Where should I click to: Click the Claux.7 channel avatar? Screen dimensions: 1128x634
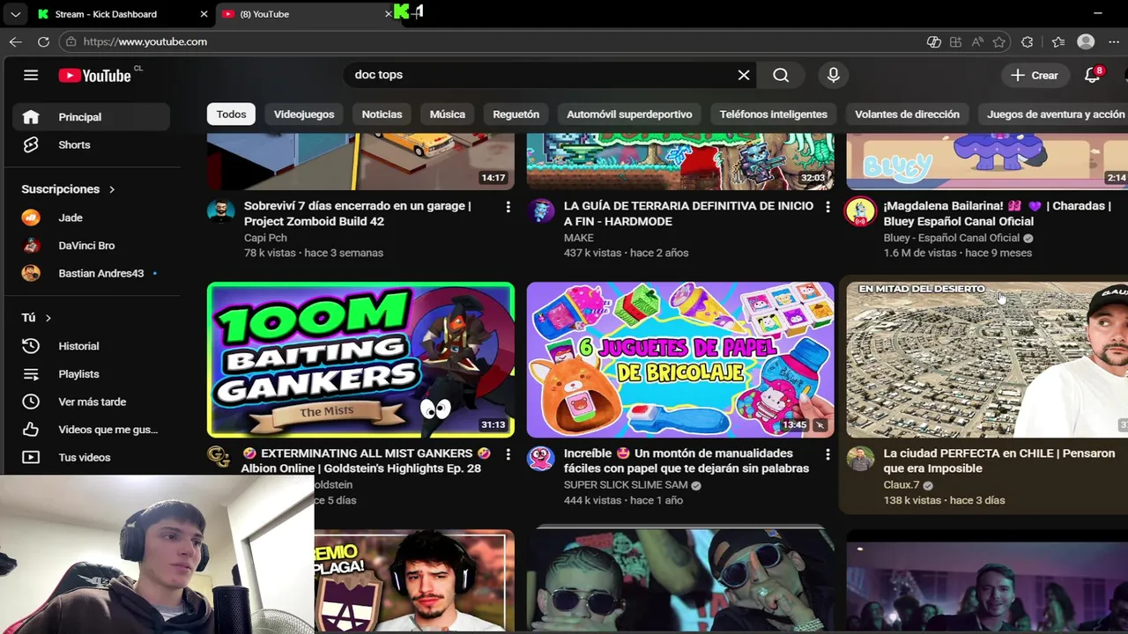(x=860, y=460)
